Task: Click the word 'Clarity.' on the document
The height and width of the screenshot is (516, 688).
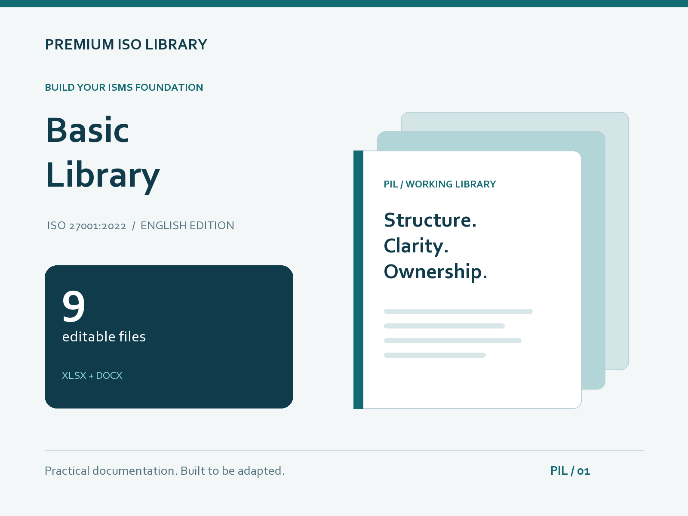Action: click(x=416, y=246)
